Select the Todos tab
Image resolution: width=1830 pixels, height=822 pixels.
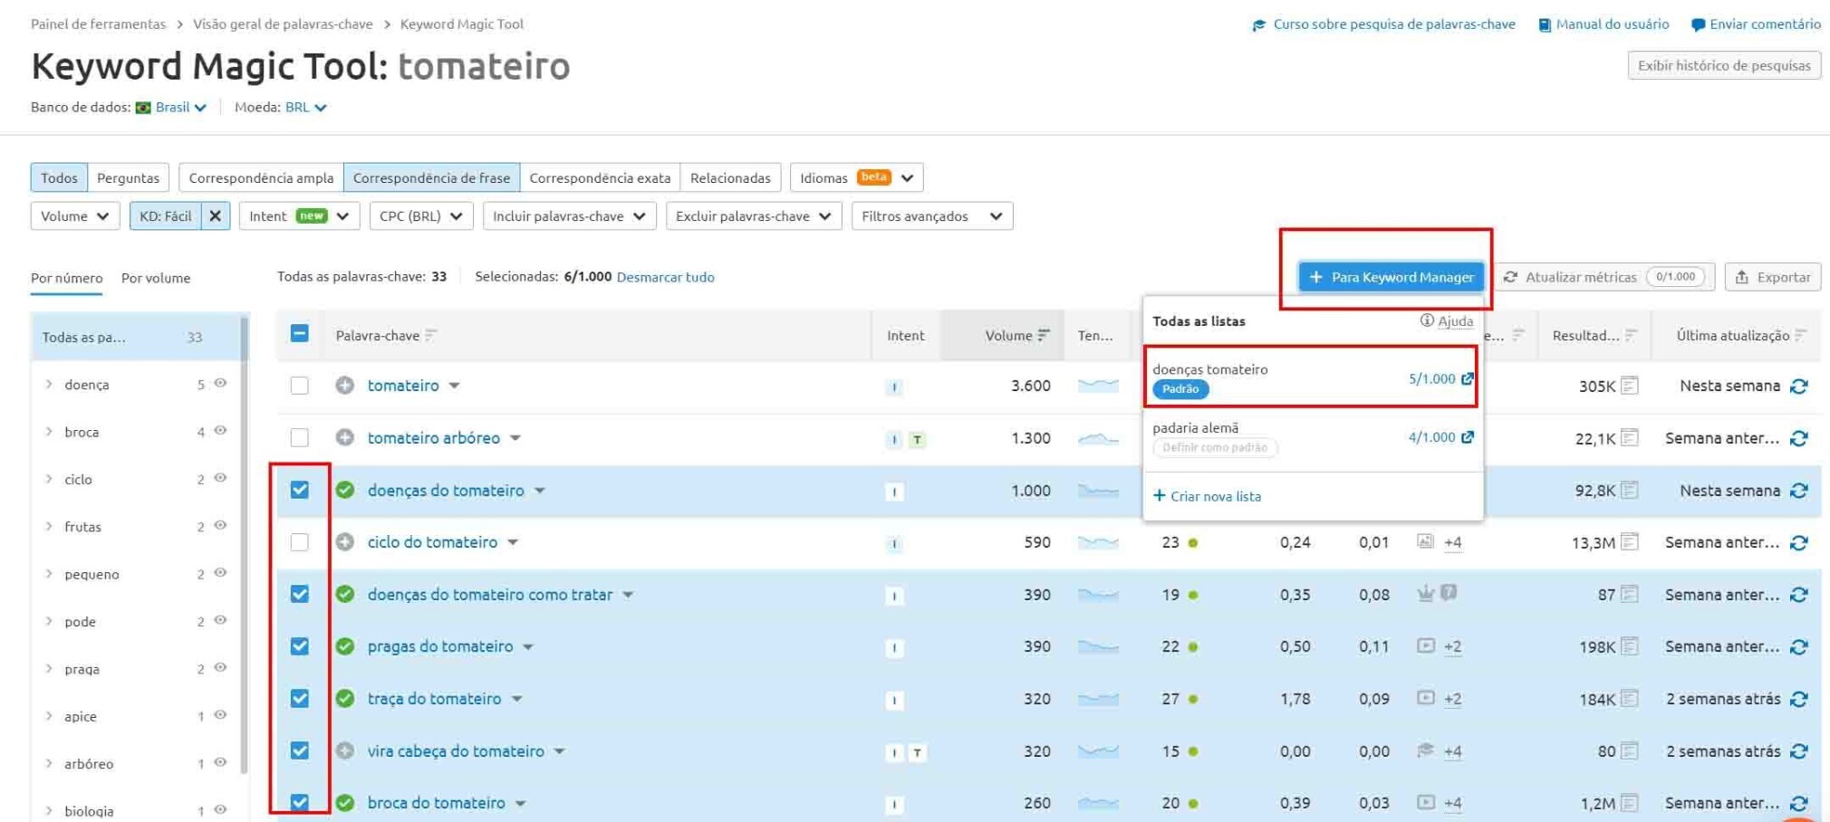59,178
